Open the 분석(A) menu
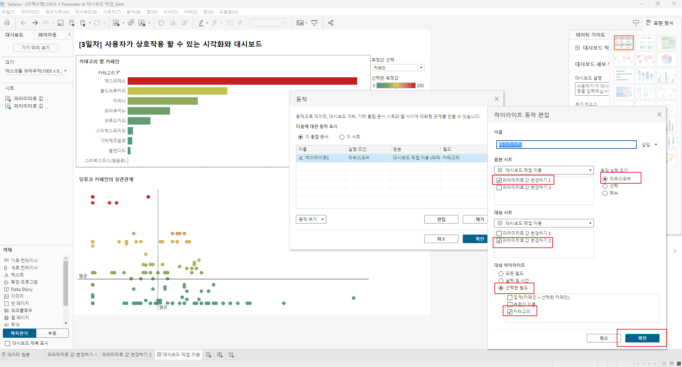The height and width of the screenshot is (367, 682). coord(134,12)
